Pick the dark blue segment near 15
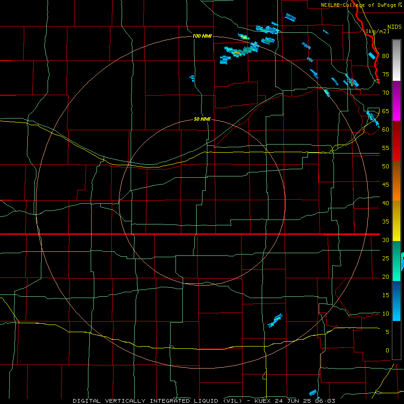 pyautogui.click(x=396, y=291)
